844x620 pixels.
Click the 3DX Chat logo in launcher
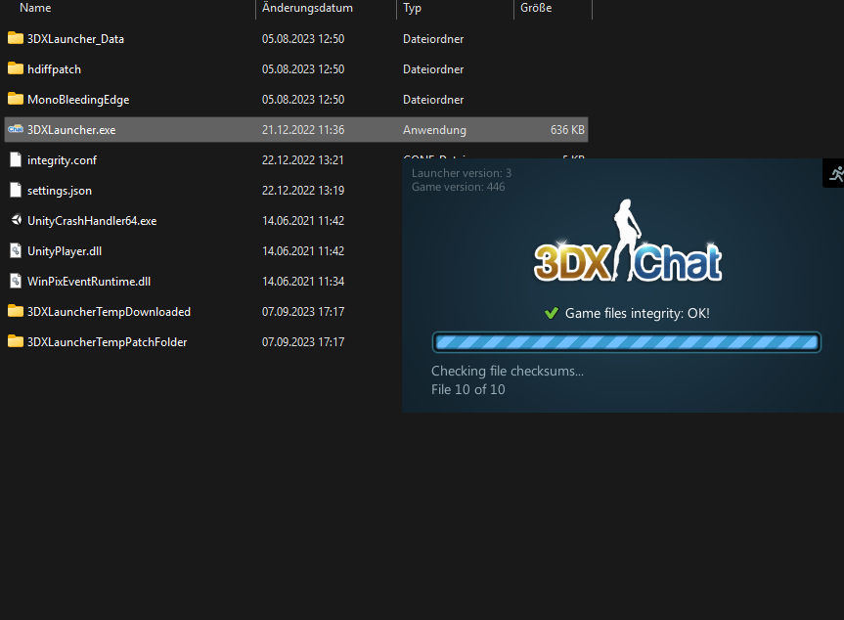click(x=628, y=242)
